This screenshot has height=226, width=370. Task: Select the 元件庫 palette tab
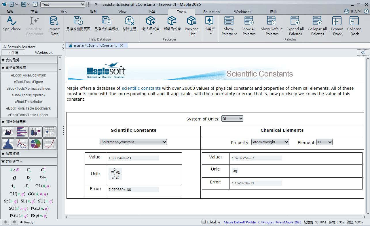pyautogui.click(x=13, y=52)
